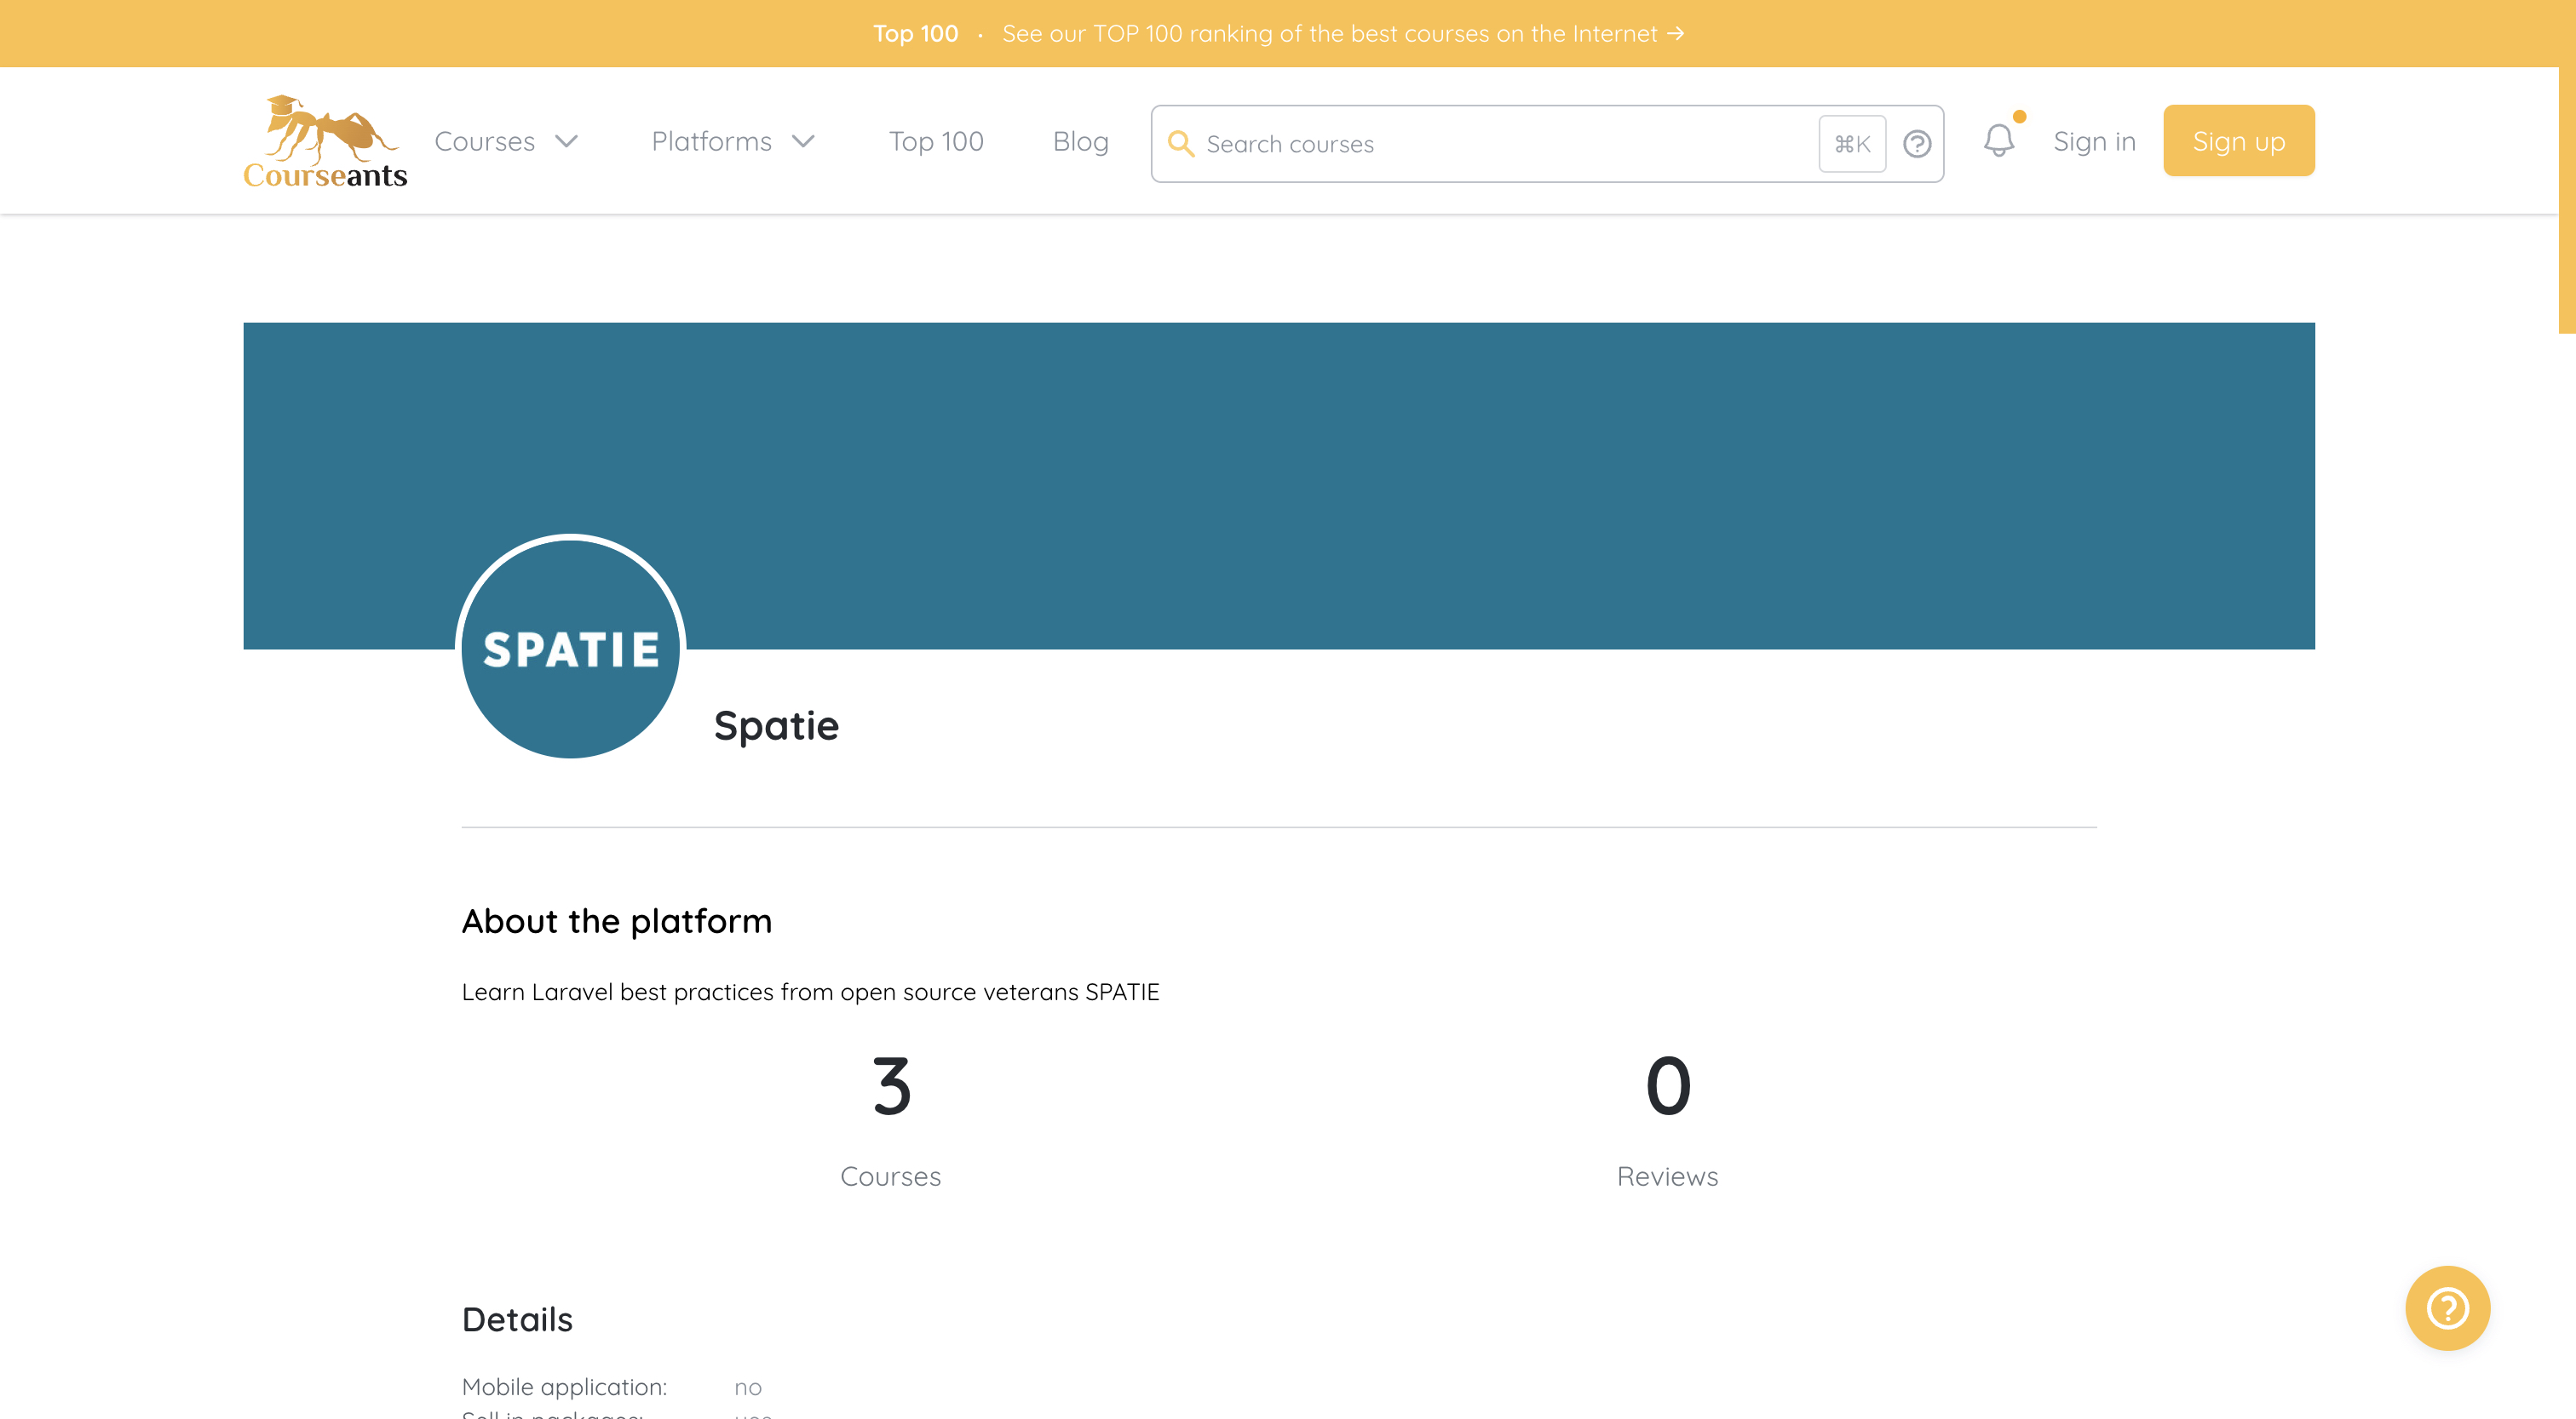The image size is (2576, 1419).
Task: Click the round SPATIE avatar
Action: 571,649
